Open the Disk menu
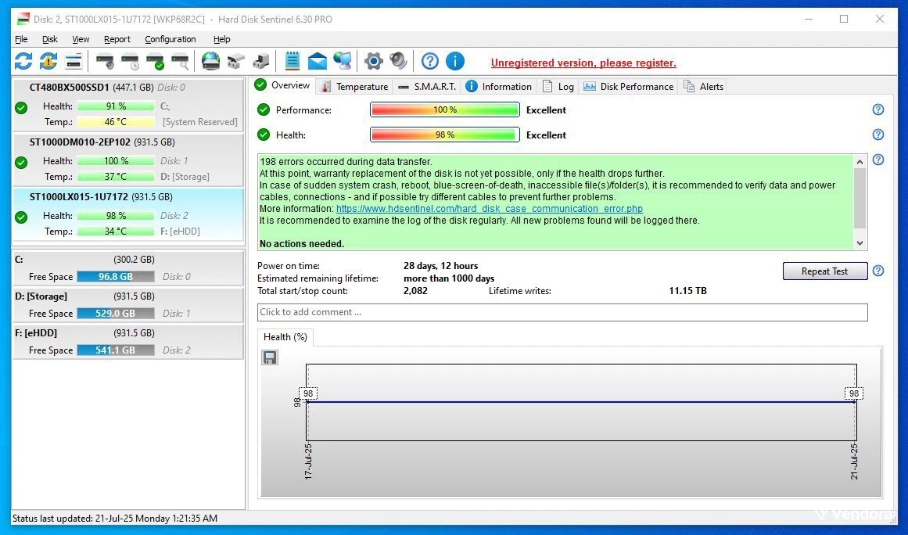Image resolution: width=908 pixels, height=535 pixels. pos(50,39)
